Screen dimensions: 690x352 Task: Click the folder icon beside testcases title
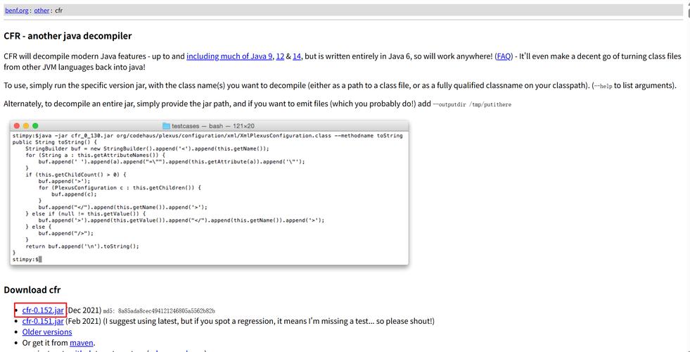tap(166, 126)
